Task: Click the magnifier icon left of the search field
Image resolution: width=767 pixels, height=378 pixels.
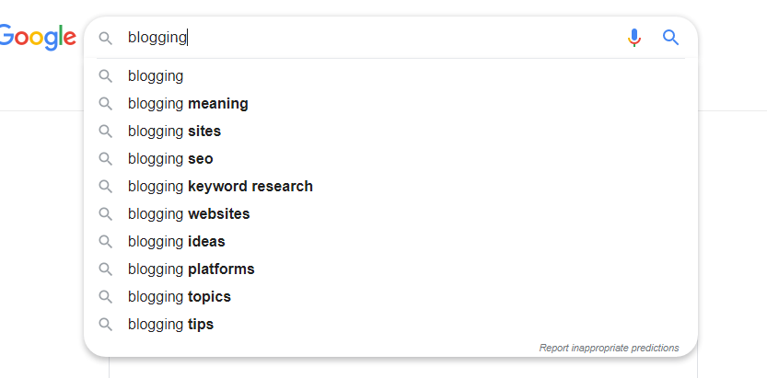Action: point(106,38)
